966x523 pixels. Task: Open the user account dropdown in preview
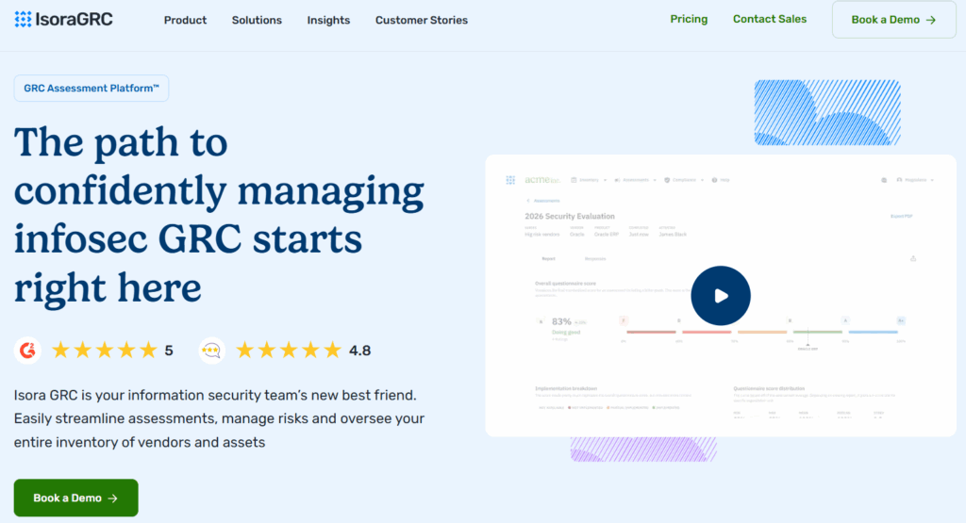pyautogui.click(x=914, y=179)
